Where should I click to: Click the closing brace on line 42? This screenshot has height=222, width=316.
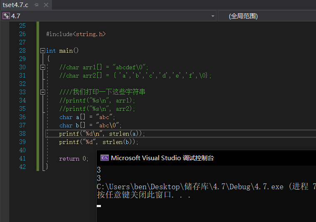click(x=47, y=166)
